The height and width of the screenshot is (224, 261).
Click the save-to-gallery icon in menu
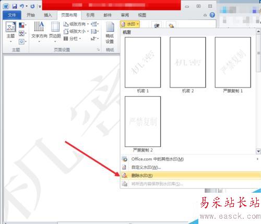[125, 184]
